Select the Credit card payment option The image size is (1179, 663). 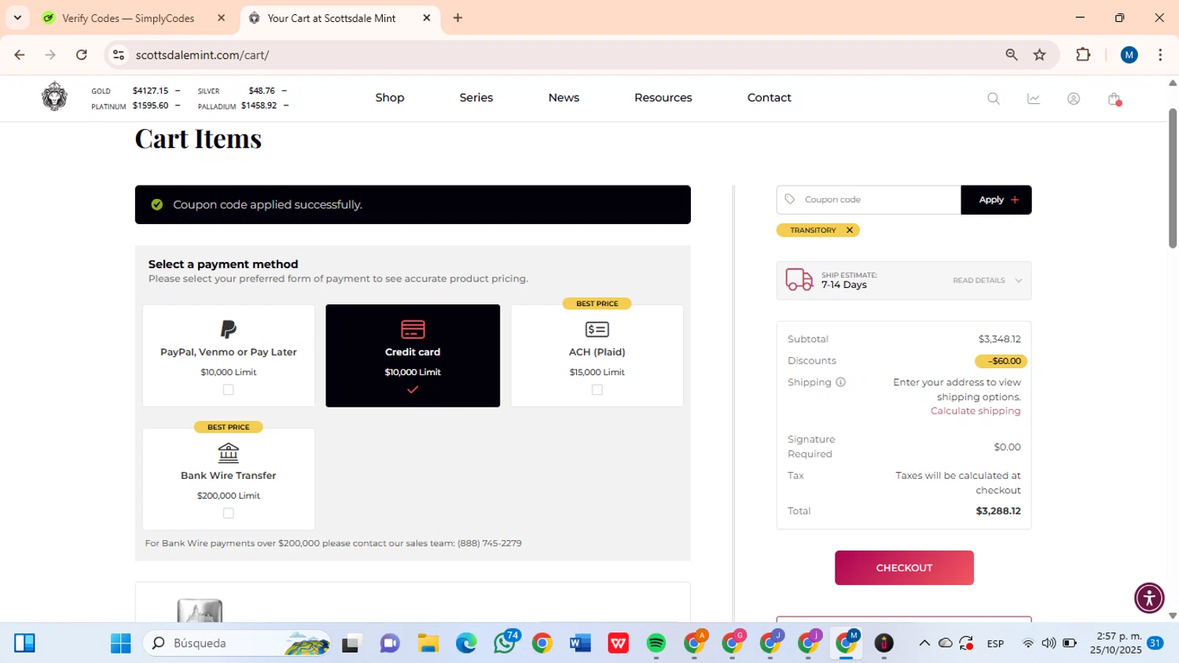(x=413, y=355)
